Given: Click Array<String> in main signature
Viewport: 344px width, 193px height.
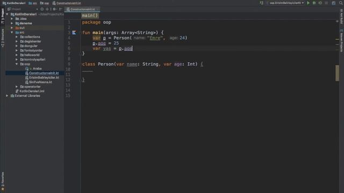Looking at the screenshot, I should point(139,33).
